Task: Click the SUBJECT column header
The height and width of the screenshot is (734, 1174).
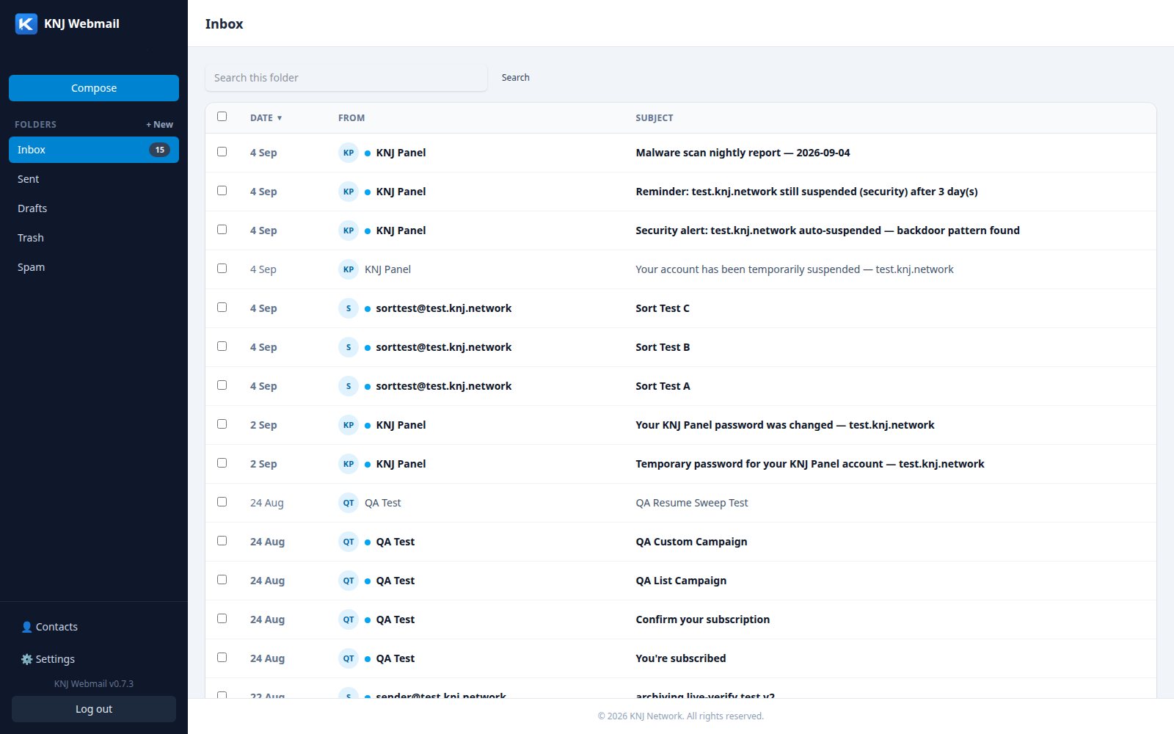Action: coord(655,118)
